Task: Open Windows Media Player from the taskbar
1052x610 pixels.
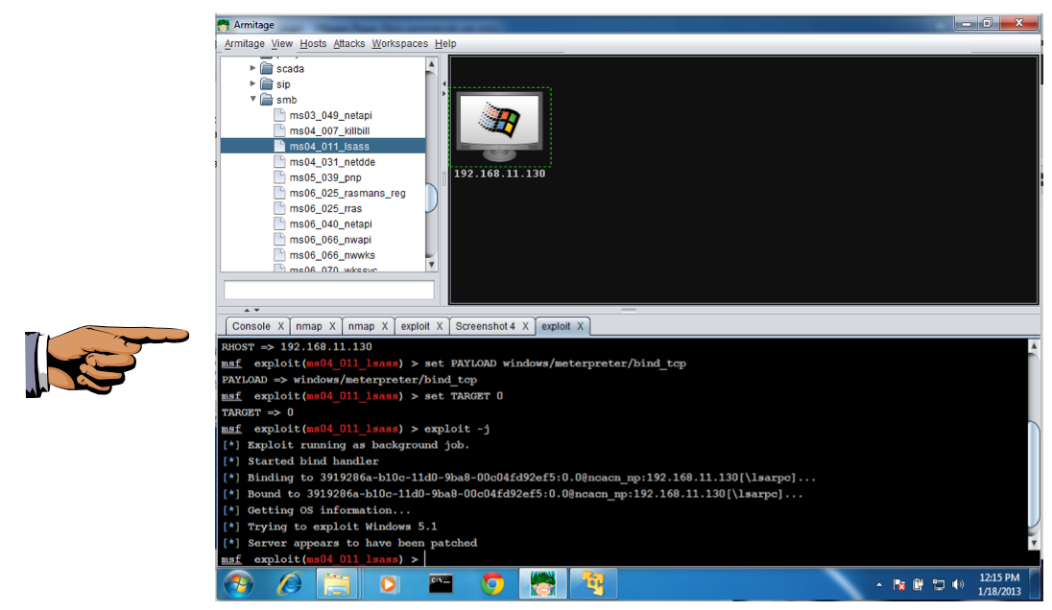Action: [x=387, y=584]
